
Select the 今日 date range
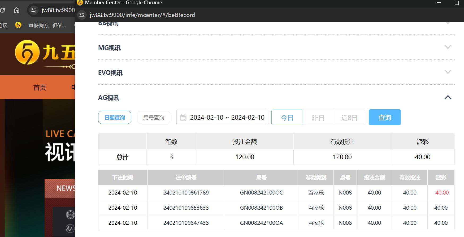point(287,118)
